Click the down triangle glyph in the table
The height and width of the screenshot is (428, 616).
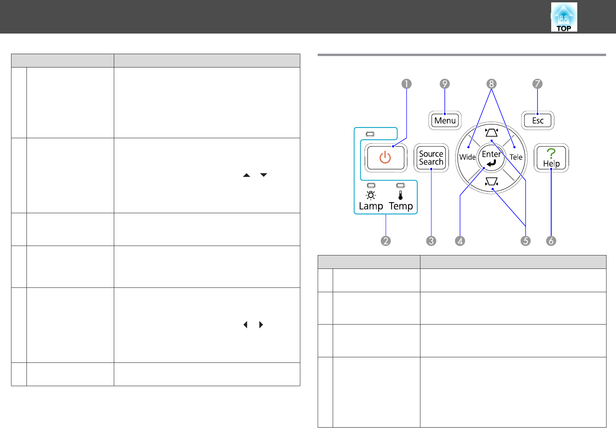pyautogui.click(x=264, y=175)
